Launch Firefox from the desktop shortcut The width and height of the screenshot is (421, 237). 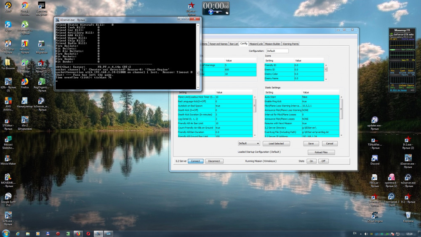[25, 81]
